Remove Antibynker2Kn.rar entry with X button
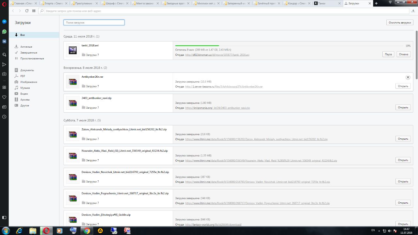This screenshot has height=235, width=418. 408,77
